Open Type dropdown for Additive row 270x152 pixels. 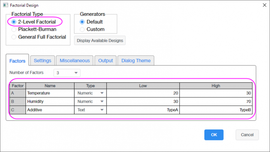pyautogui.click(x=90, y=110)
